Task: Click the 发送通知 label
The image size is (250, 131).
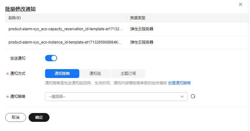Action: tap(18, 58)
